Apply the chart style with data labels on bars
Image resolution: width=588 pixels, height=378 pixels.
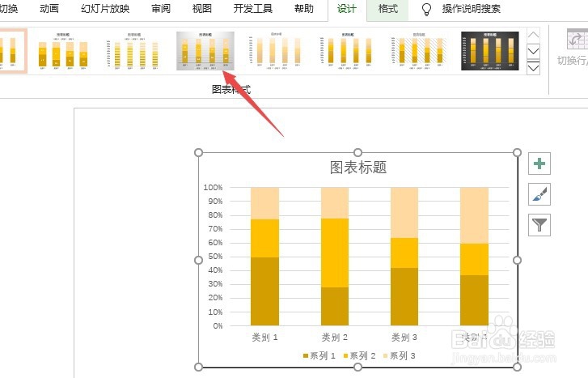(x=63, y=51)
